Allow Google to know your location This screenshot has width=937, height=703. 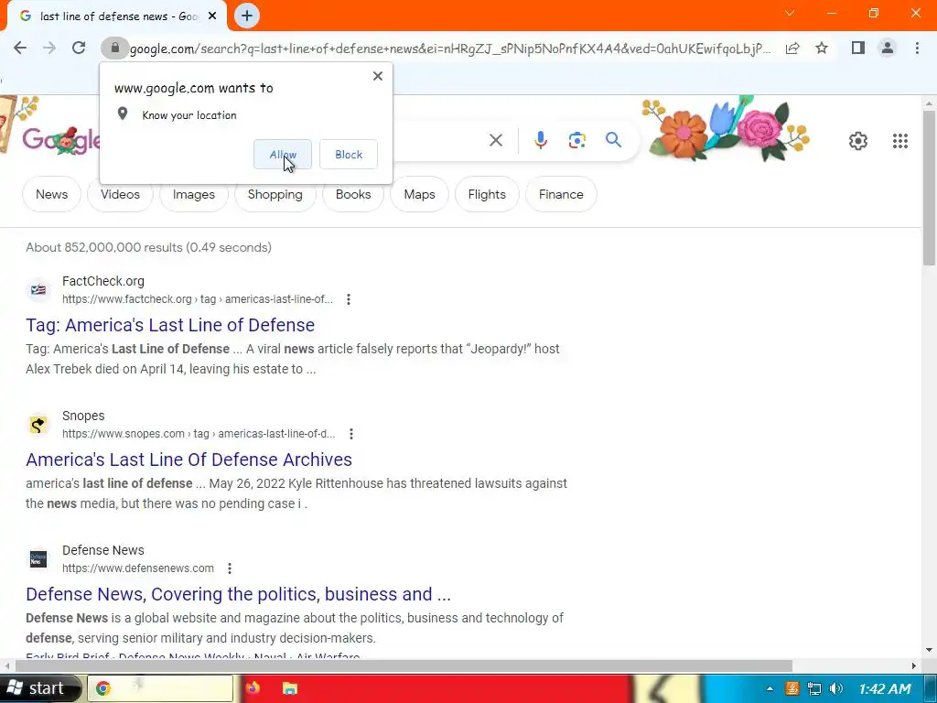[x=283, y=154]
